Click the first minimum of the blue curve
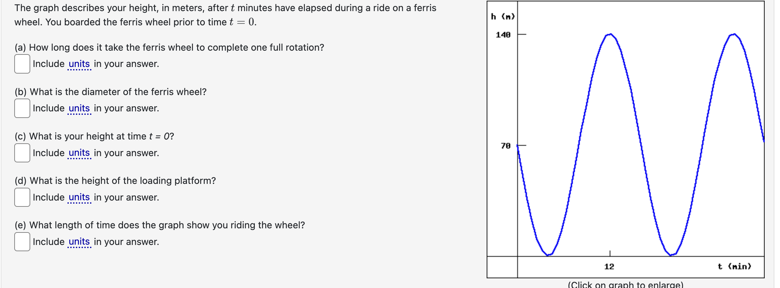The image size is (780, 288). click(548, 255)
